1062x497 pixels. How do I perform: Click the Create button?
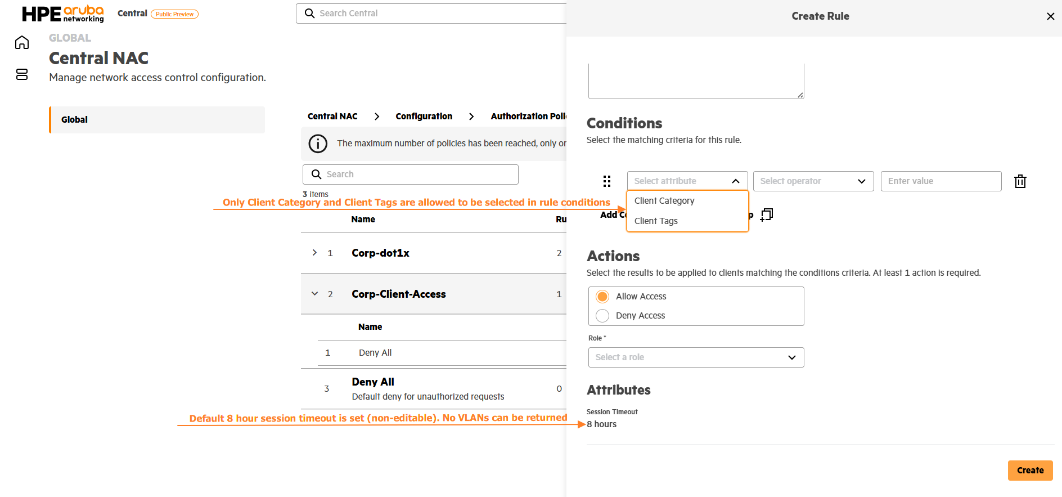point(1030,471)
